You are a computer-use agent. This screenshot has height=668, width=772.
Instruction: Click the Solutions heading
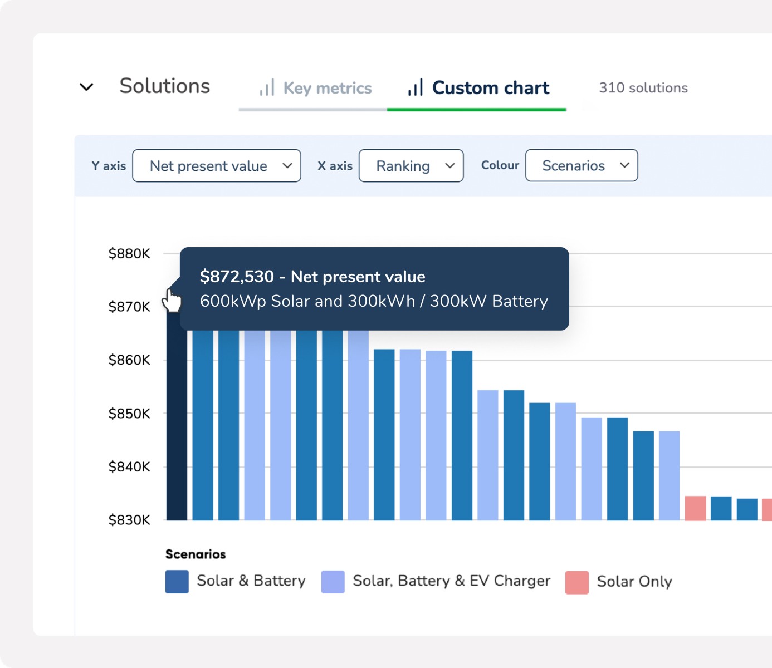tap(165, 86)
